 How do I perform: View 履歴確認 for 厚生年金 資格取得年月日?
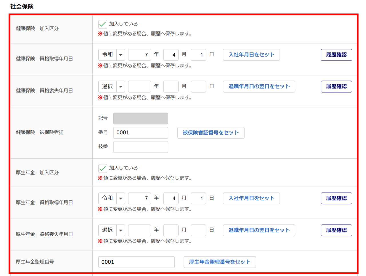click(x=336, y=198)
